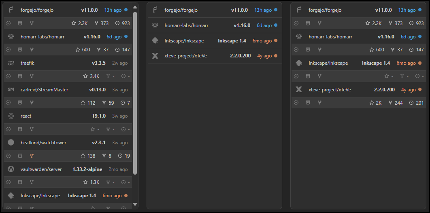The width and height of the screenshot is (430, 213).
Task: Click the Vaultwarden logo icon
Action: [11, 169]
